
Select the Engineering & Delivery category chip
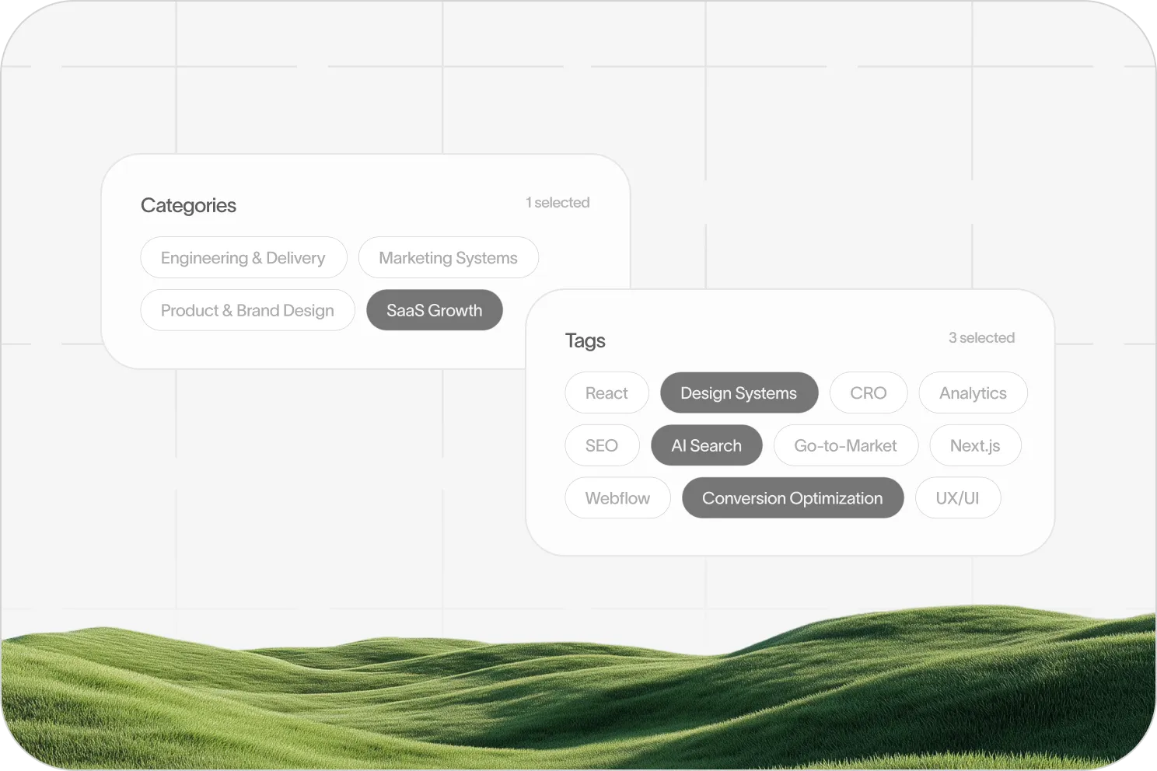pyautogui.click(x=243, y=258)
